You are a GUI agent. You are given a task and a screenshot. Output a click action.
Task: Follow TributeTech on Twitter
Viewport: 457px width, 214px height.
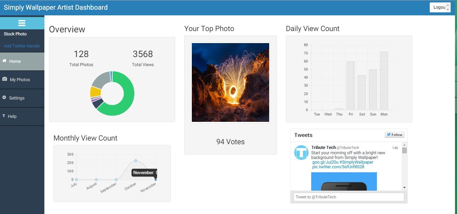[395, 135]
